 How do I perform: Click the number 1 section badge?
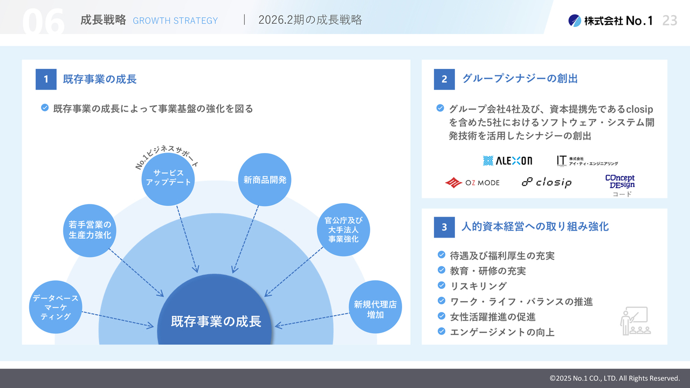tap(46, 79)
